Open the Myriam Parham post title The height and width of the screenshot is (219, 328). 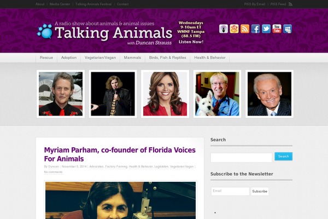pyautogui.click(x=120, y=154)
